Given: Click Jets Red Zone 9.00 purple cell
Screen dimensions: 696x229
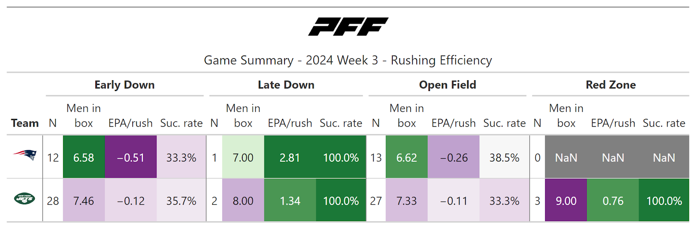Looking at the screenshot, I should point(566,201).
